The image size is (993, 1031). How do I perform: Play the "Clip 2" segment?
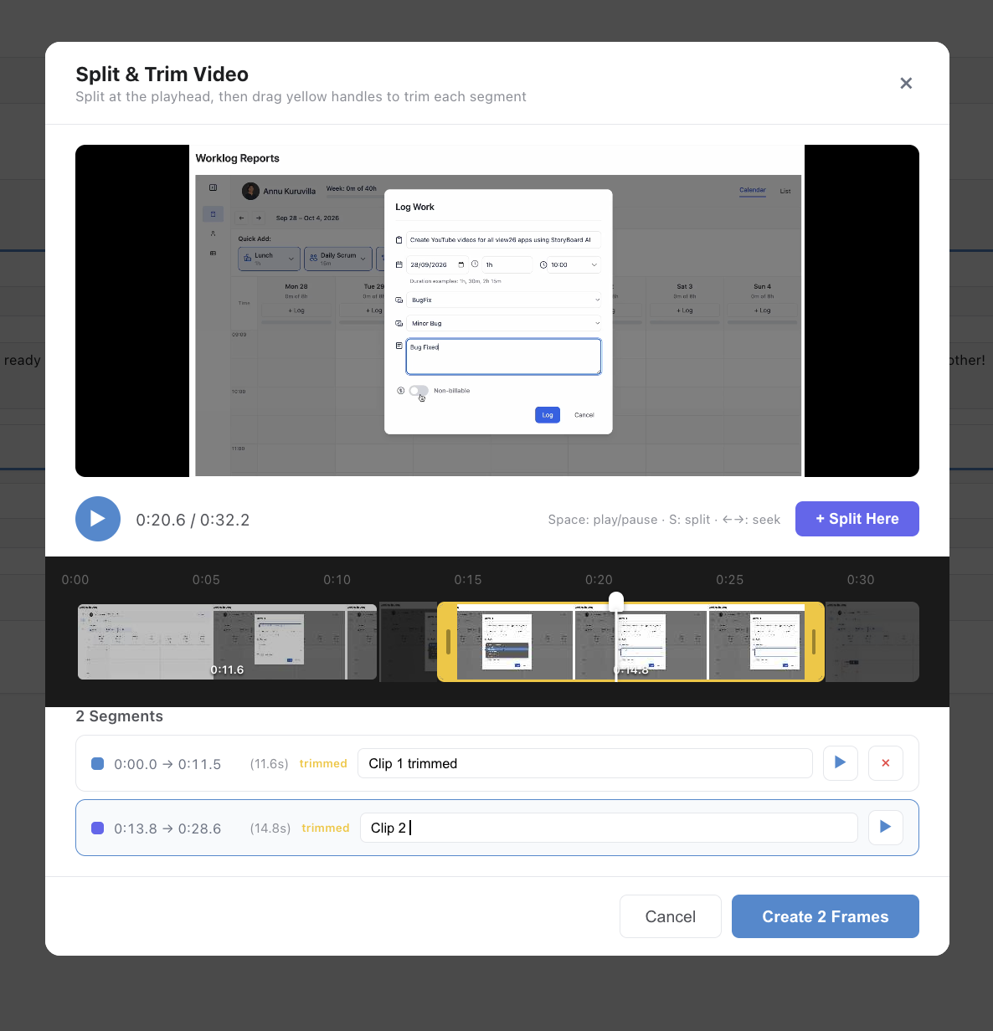point(886,828)
